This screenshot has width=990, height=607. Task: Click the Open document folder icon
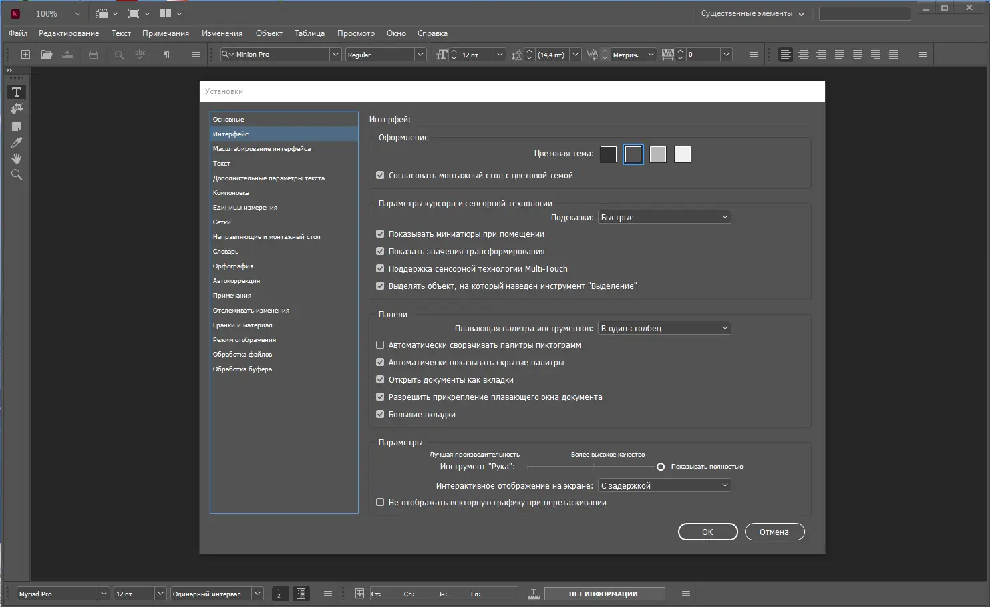[46, 55]
